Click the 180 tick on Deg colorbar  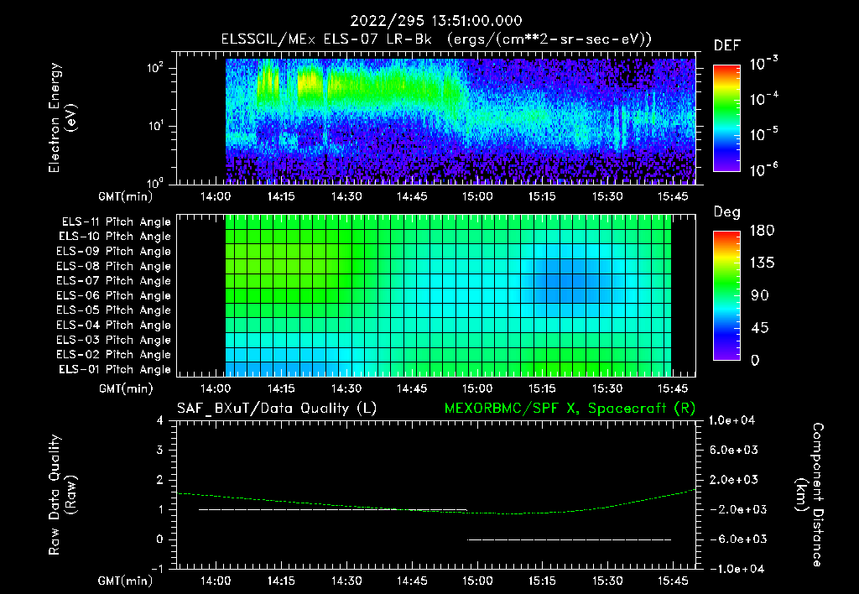(763, 230)
